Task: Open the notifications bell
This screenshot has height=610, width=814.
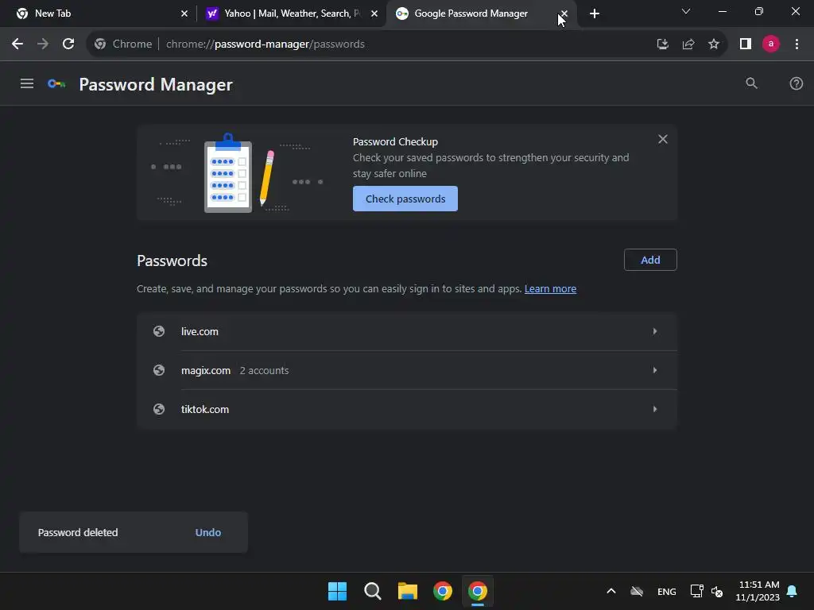Action: click(793, 591)
